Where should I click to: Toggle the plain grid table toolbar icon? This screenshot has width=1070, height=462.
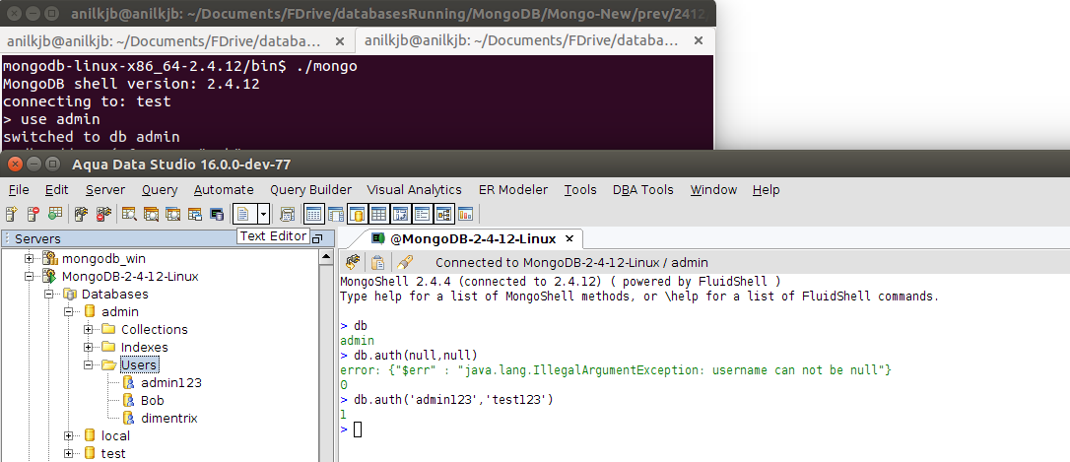click(x=378, y=214)
